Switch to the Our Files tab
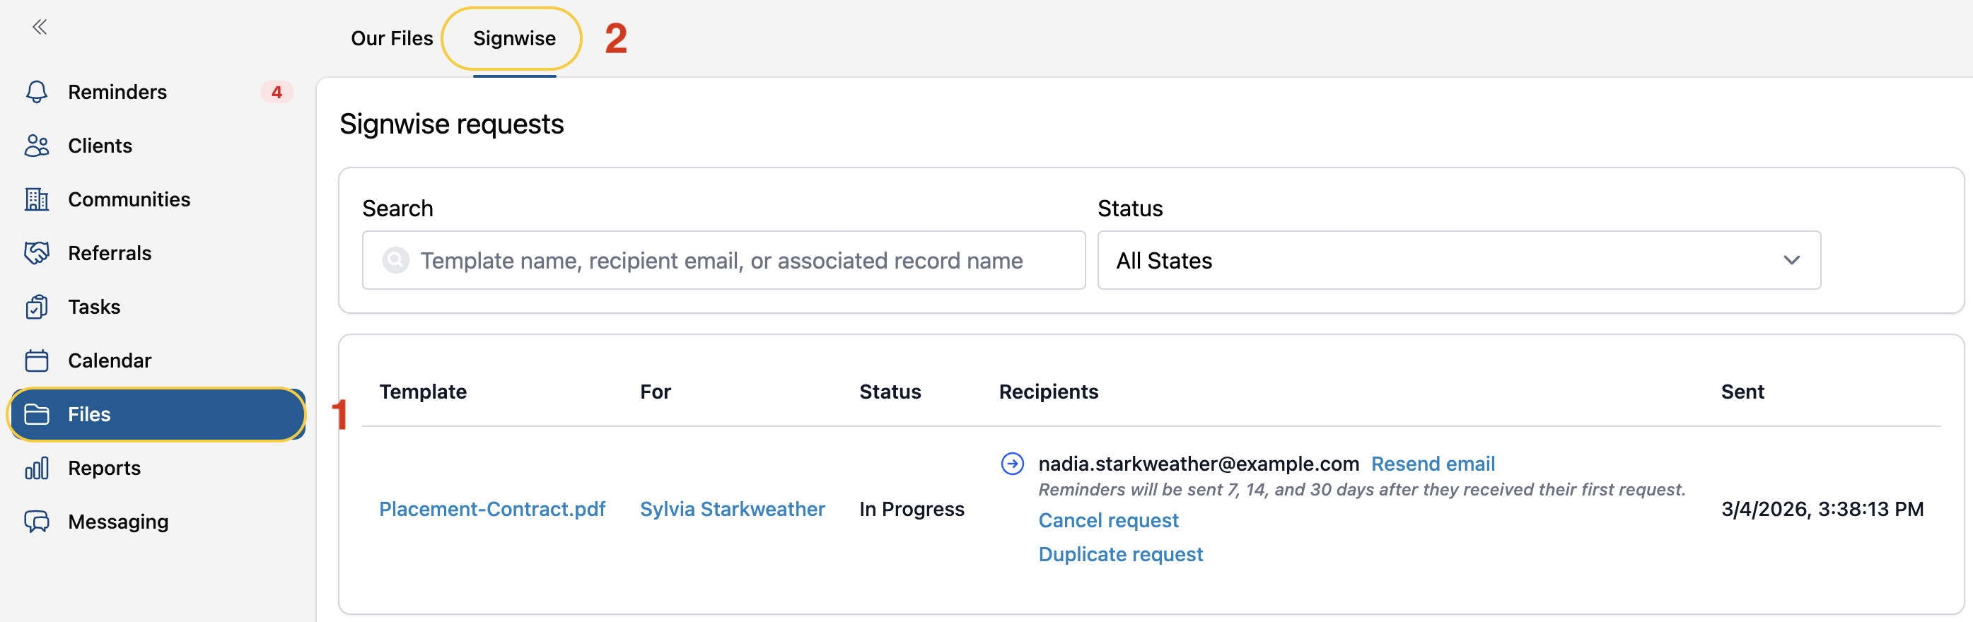This screenshot has width=1973, height=622. (x=391, y=38)
